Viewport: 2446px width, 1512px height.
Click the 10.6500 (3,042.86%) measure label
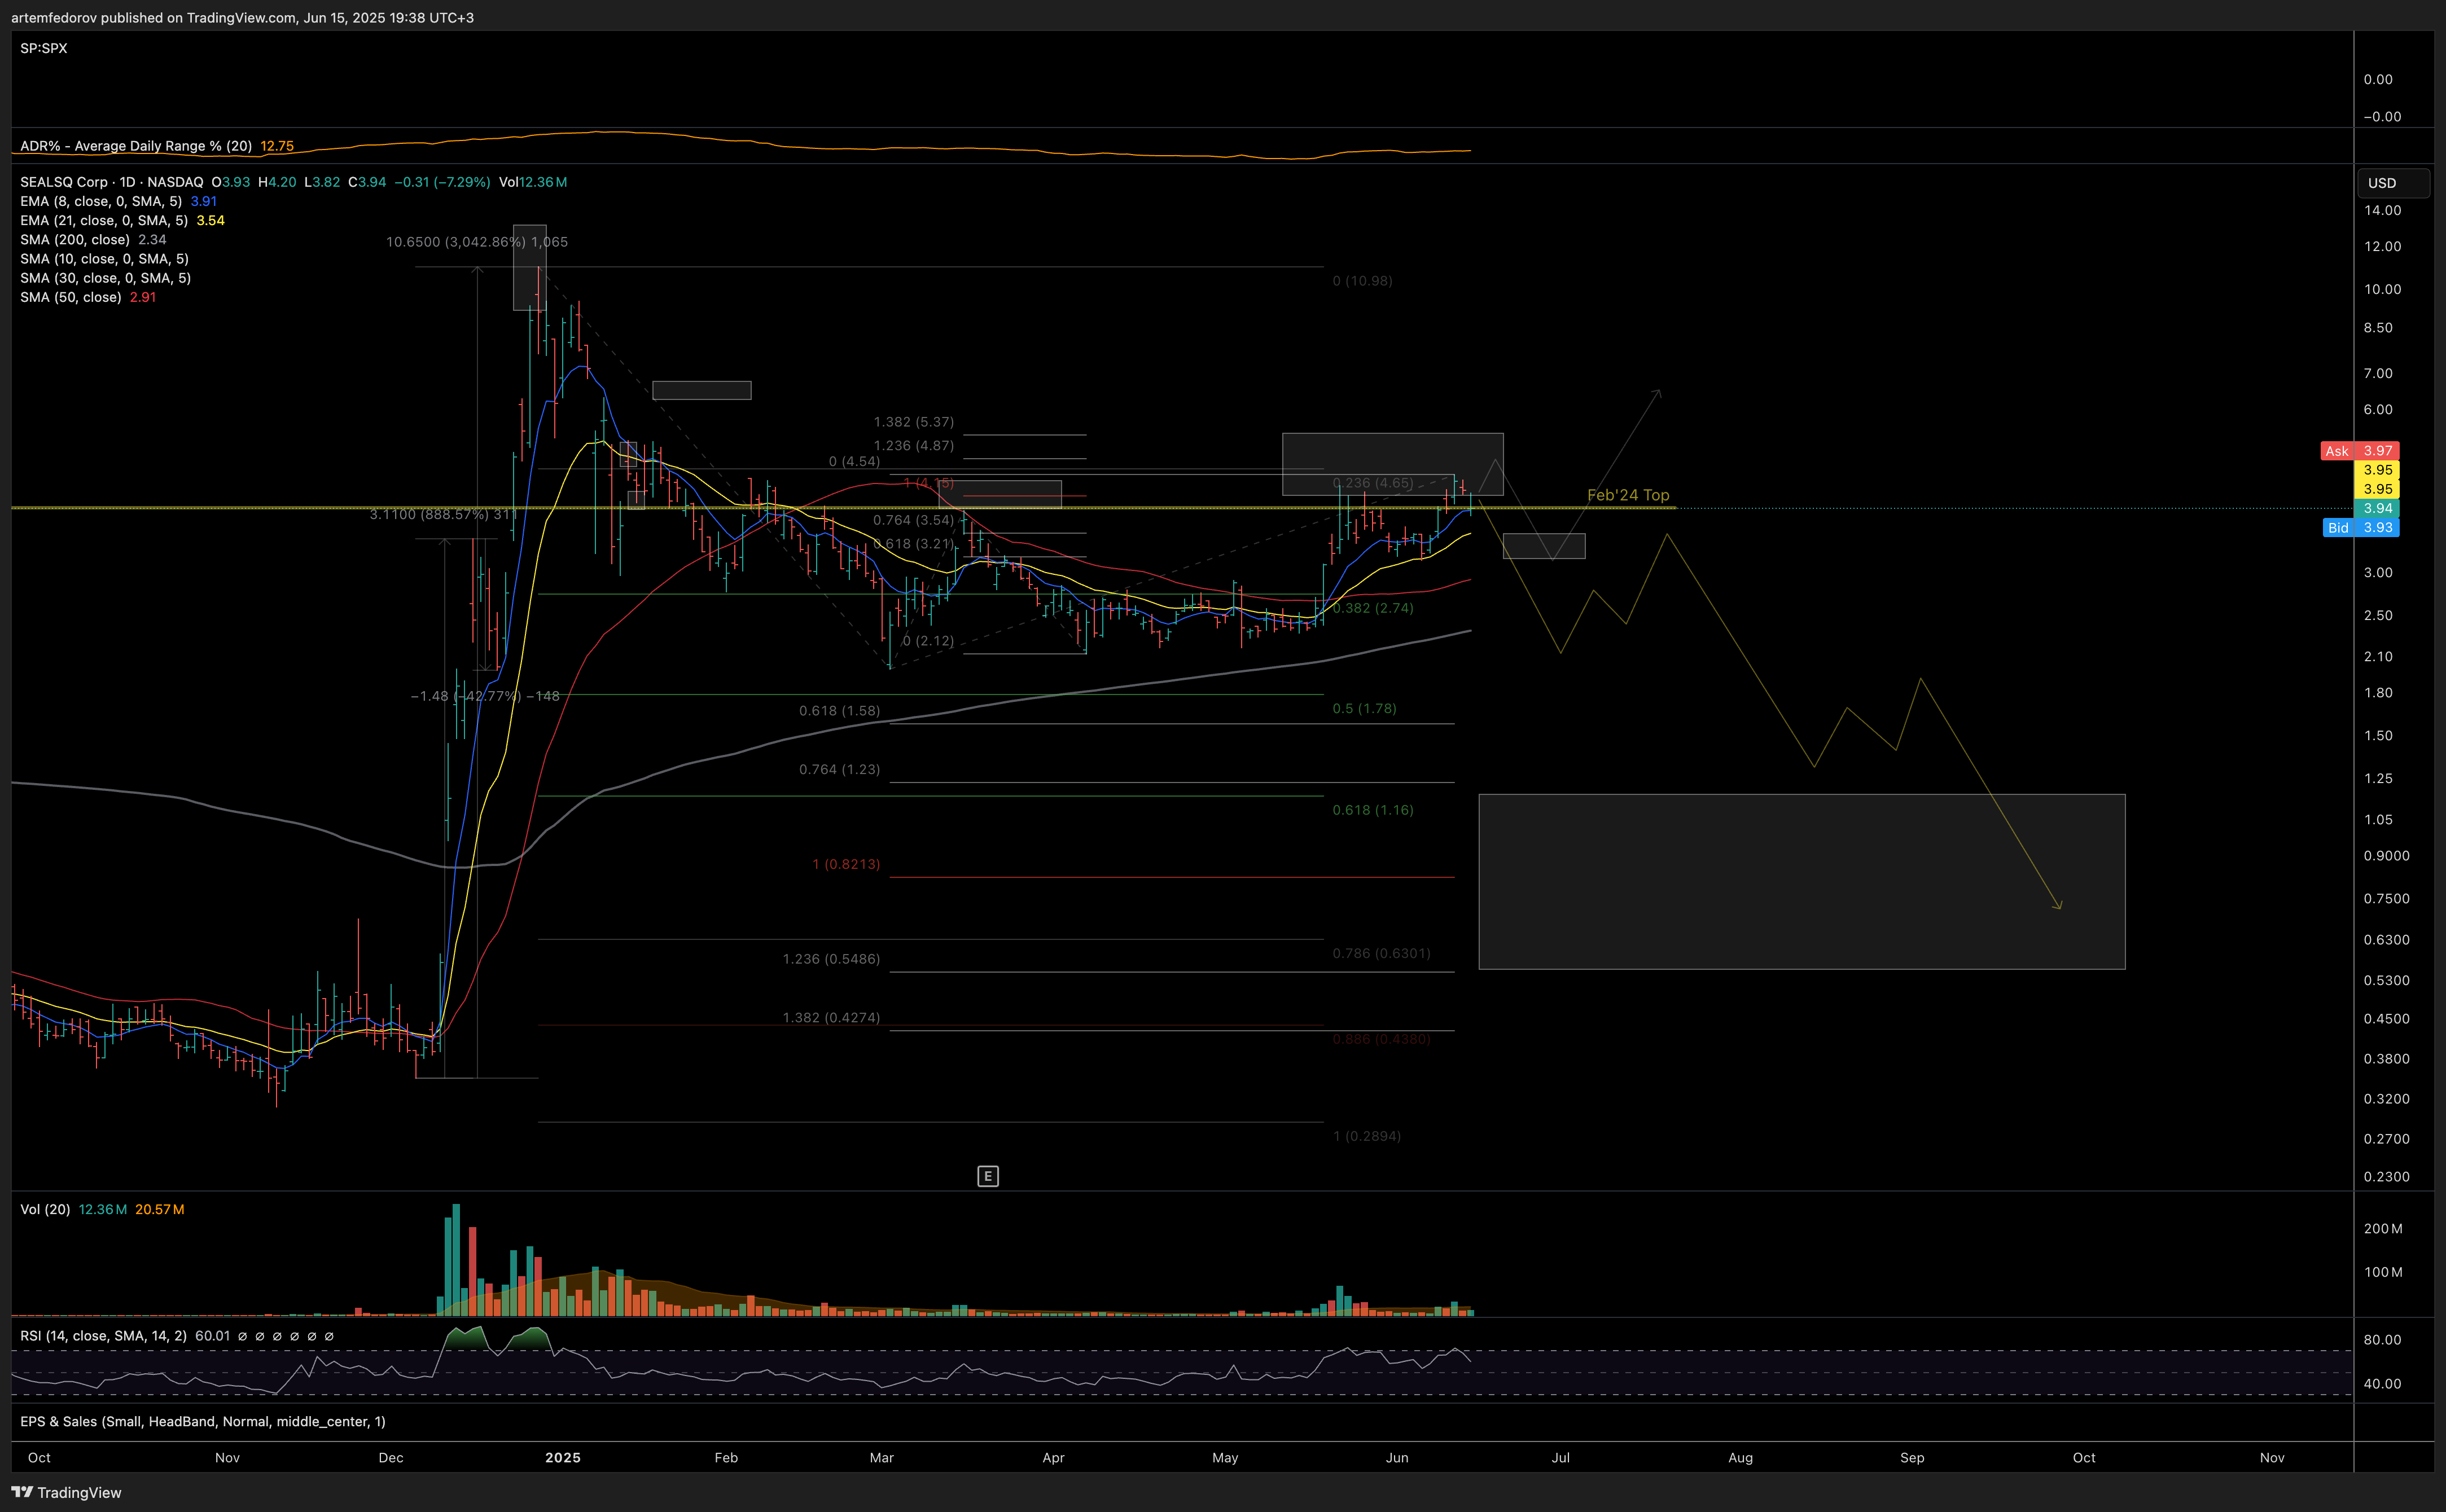click(476, 242)
